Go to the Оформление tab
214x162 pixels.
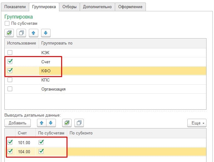click(130, 7)
